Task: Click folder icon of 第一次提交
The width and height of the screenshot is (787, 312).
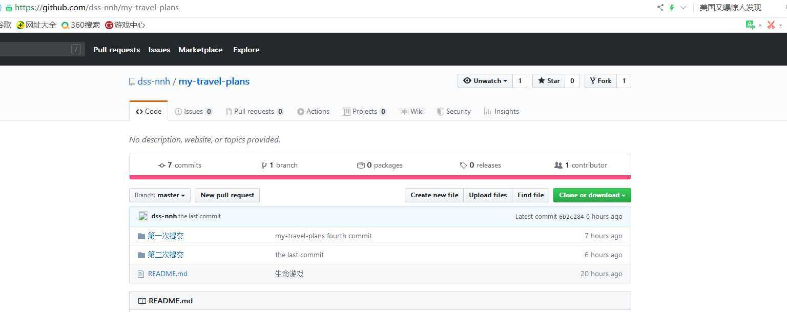Action: pos(141,236)
